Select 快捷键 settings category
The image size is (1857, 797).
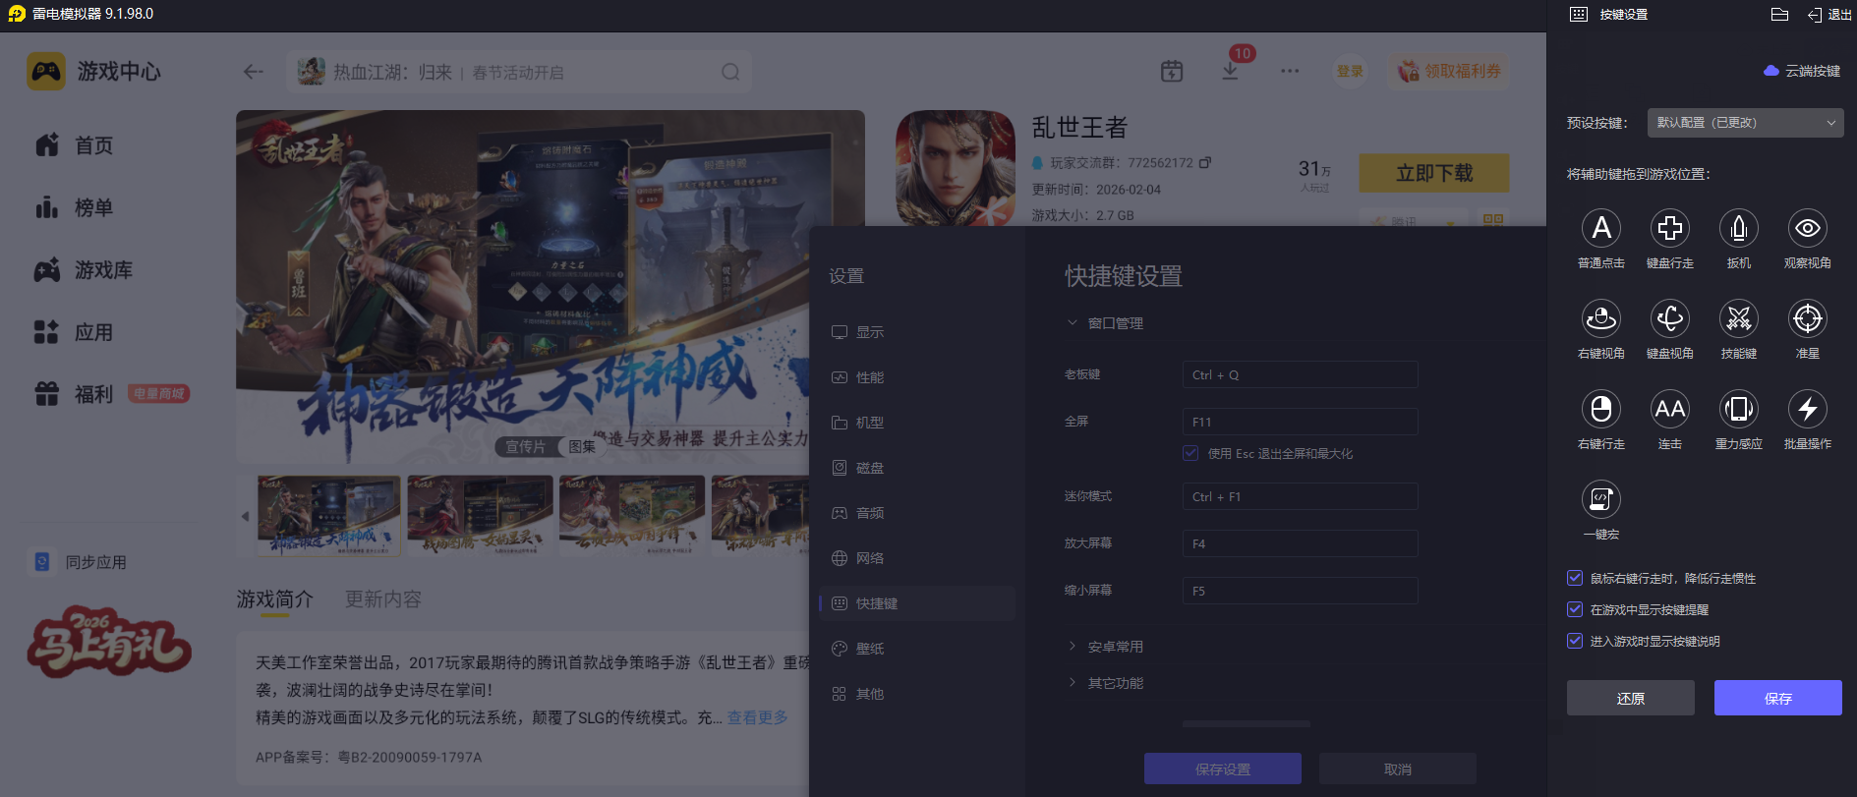[x=917, y=603]
